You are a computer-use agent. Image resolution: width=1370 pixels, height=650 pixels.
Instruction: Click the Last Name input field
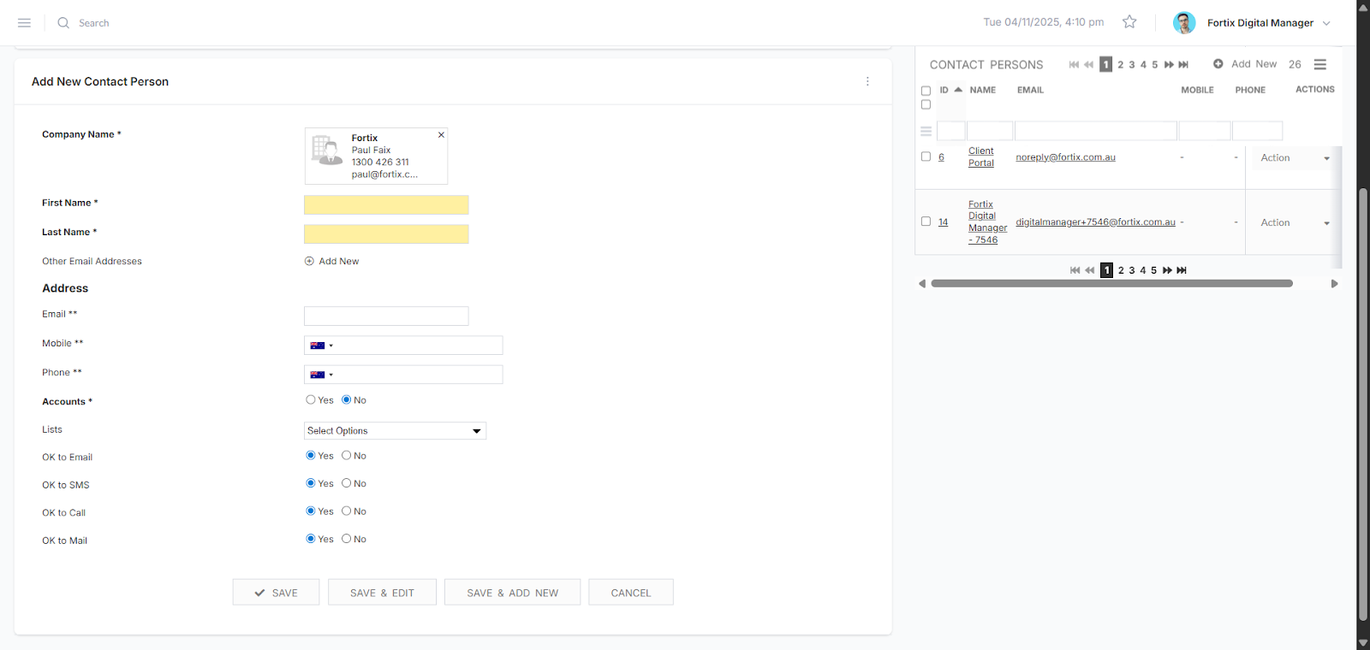pyautogui.click(x=386, y=234)
